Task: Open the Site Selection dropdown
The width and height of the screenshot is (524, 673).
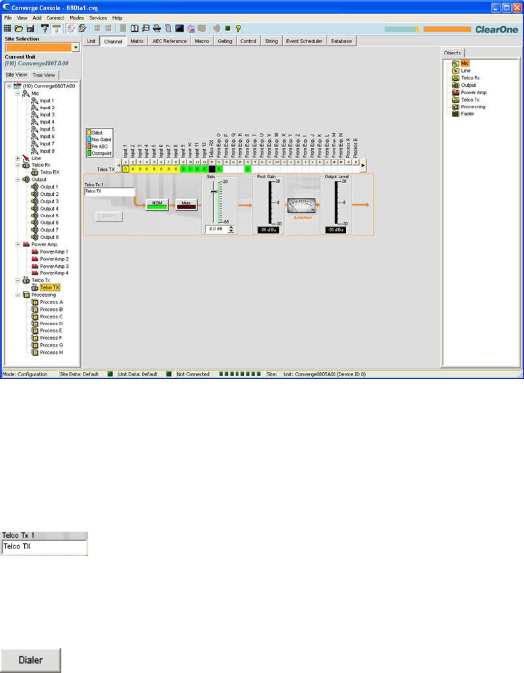Action: point(75,47)
